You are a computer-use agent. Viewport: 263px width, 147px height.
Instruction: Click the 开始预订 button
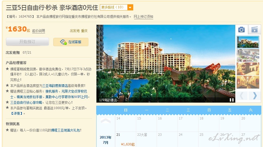[x=27, y=42]
